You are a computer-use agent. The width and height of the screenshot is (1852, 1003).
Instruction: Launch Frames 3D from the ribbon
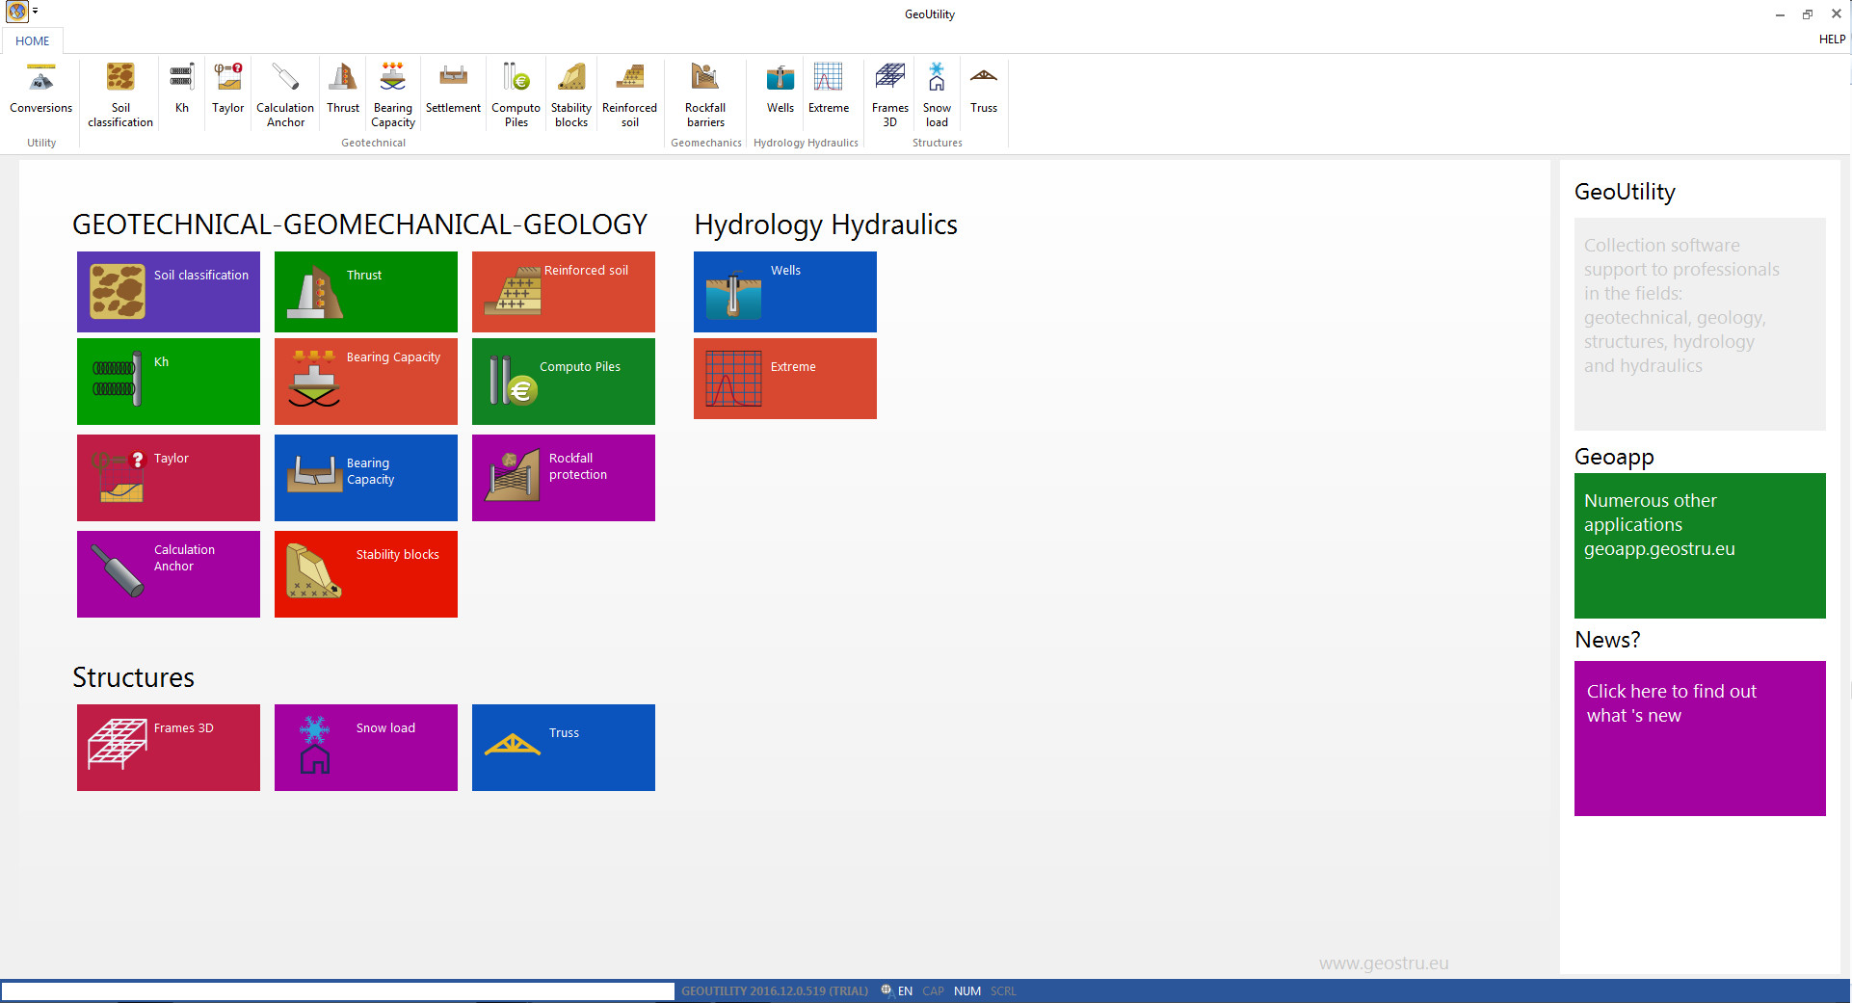[x=890, y=93]
